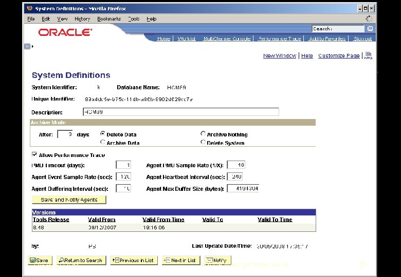Click Agent Event Sample Rate field
The height and width of the screenshot is (277, 401).
[123, 176]
